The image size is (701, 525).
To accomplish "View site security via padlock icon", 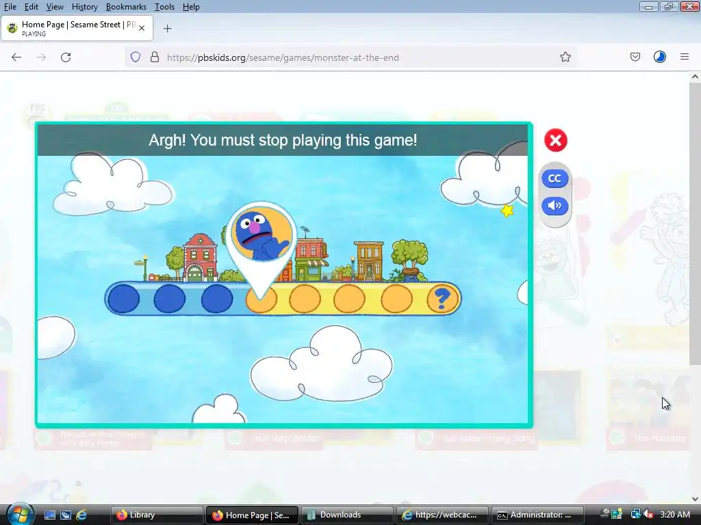I will [155, 57].
